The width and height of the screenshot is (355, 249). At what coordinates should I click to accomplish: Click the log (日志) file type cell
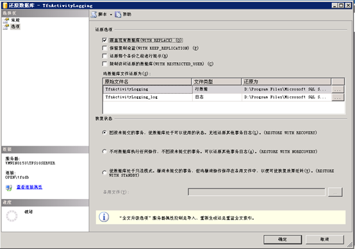pyautogui.click(x=217, y=97)
